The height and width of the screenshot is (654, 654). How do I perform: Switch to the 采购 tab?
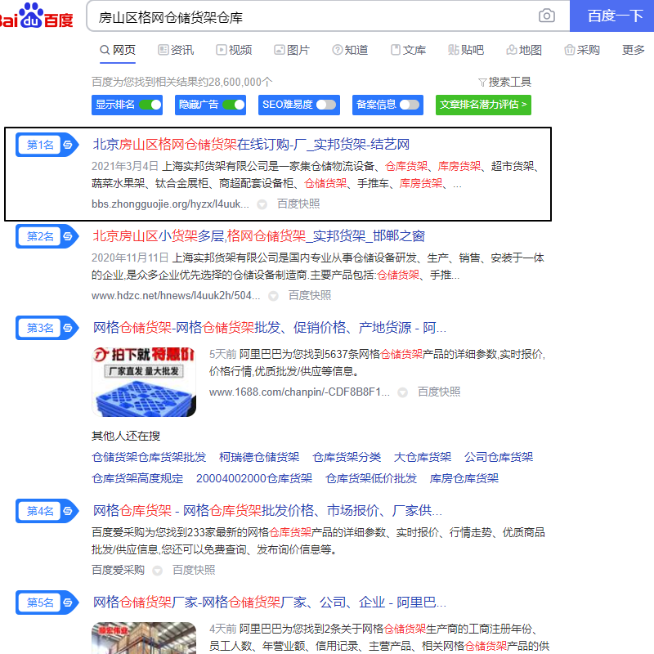tap(582, 50)
